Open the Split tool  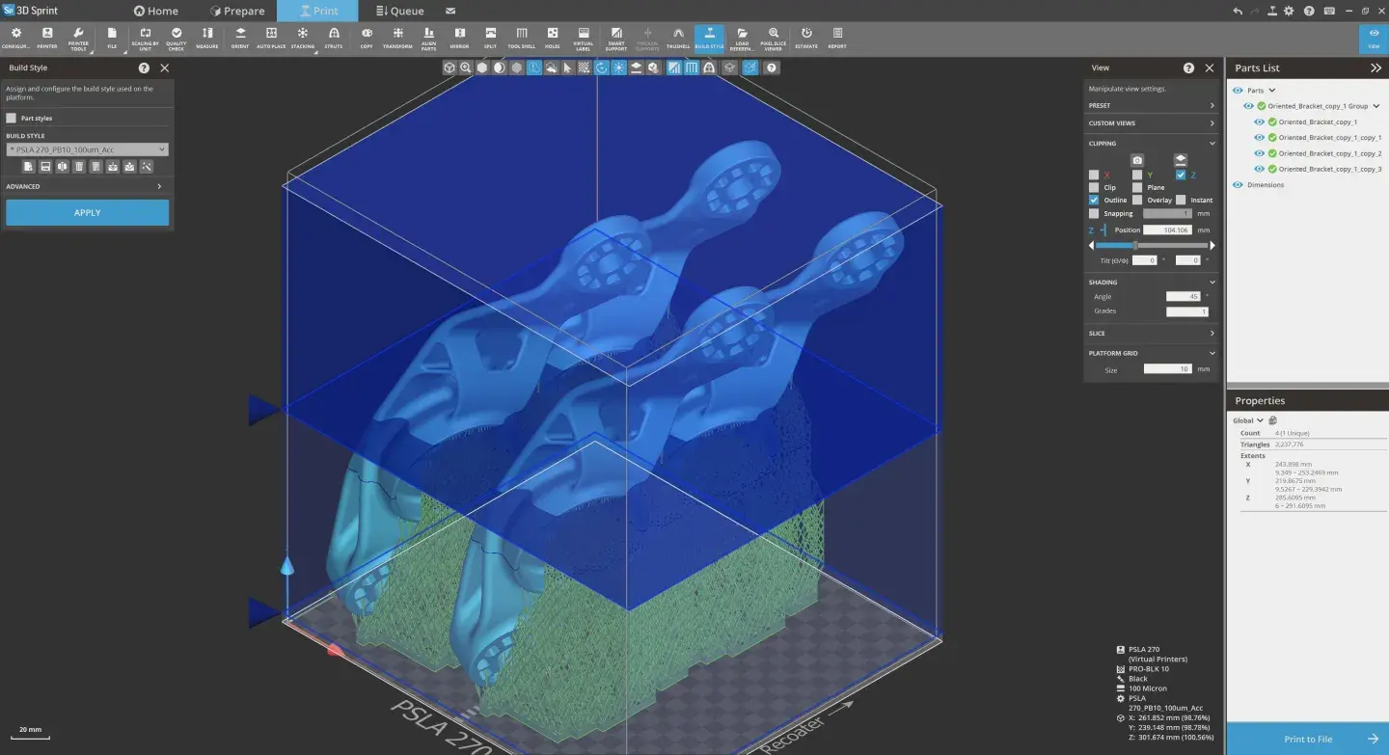(490, 38)
